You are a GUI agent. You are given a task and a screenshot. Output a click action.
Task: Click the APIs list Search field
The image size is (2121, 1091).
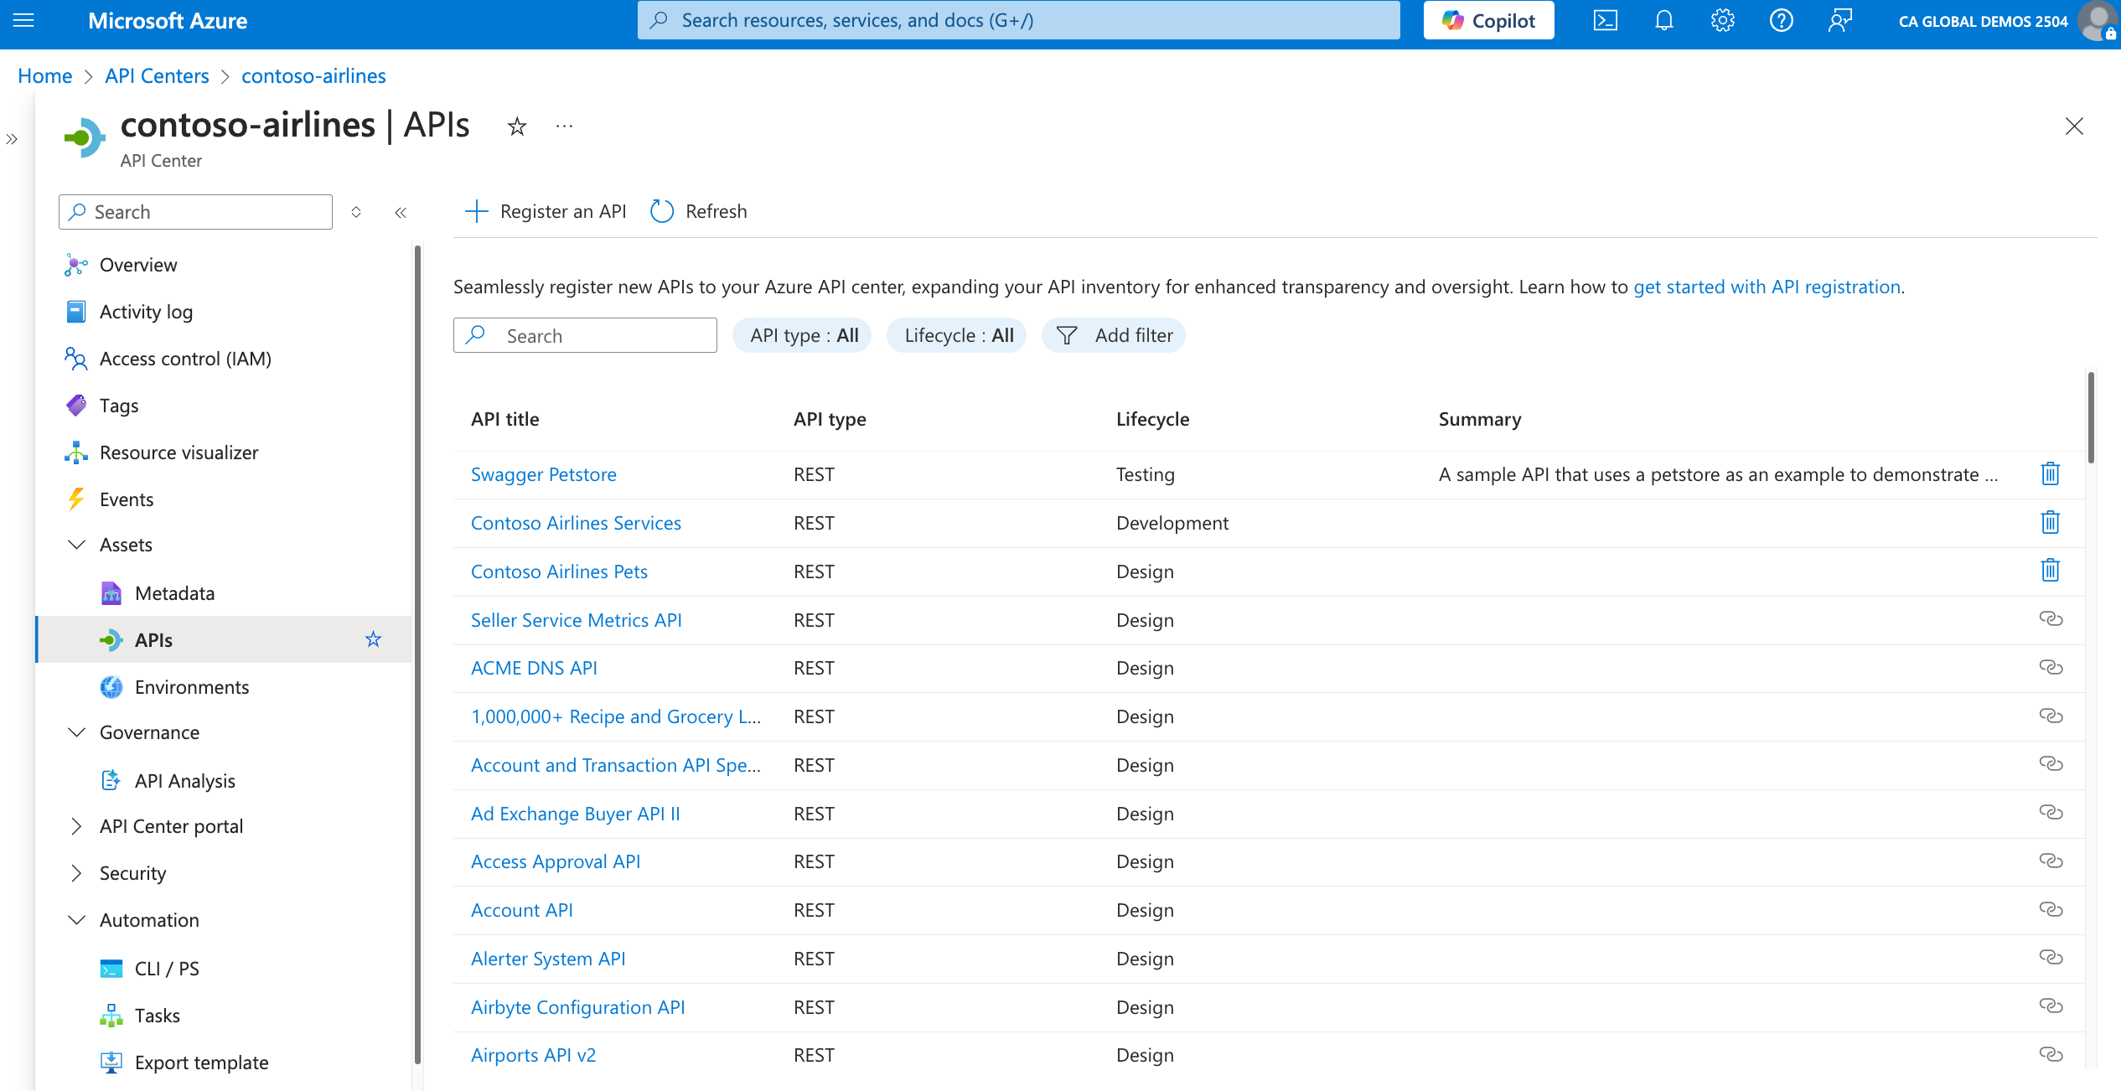coord(585,335)
